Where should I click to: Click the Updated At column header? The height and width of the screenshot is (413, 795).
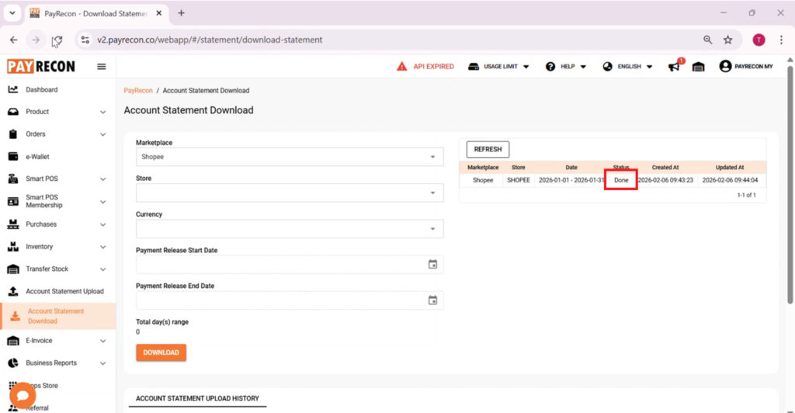tap(730, 167)
